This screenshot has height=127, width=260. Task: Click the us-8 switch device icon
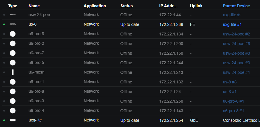13,24
